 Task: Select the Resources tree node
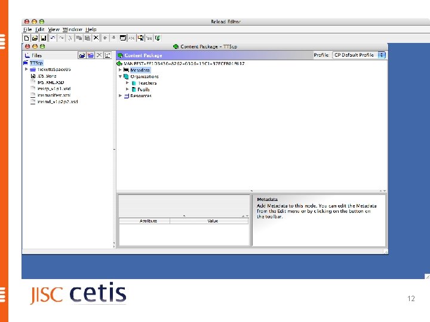pos(141,96)
